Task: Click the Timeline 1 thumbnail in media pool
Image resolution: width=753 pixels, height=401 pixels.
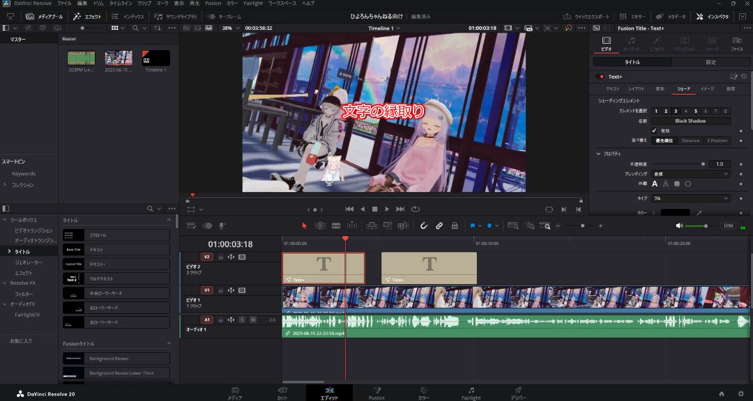Action: point(155,59)
